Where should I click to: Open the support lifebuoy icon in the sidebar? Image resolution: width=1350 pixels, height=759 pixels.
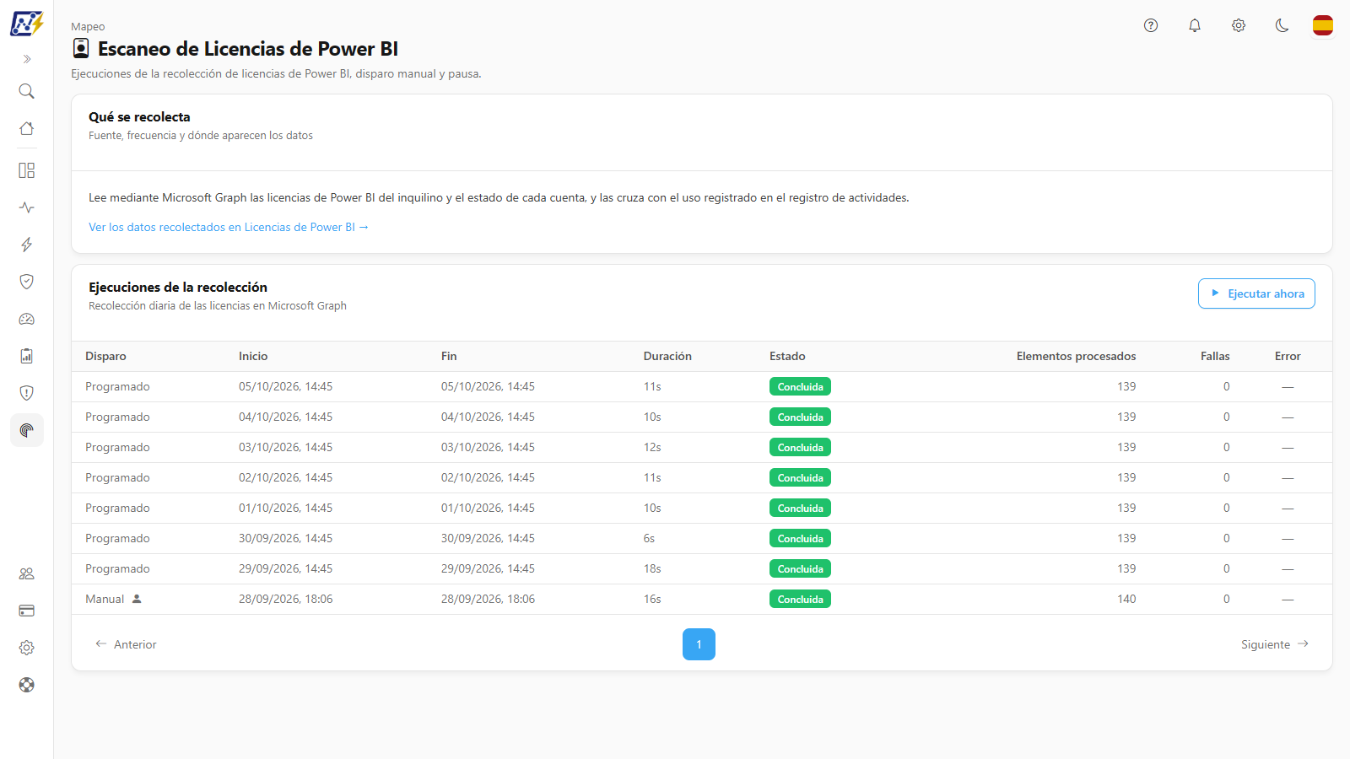point(27,685)
